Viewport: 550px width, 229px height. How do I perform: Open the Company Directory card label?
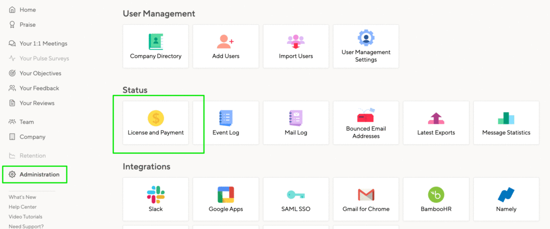pyautogui.click(x=156, y=56)
